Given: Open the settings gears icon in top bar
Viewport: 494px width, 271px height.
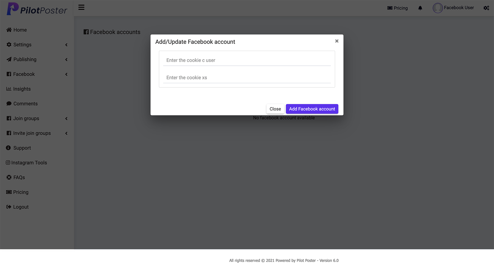Looking at the screenshot, I should pyautogui.click(x=486, y=8).
